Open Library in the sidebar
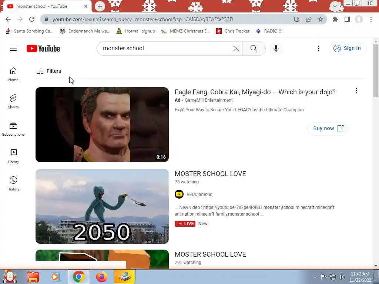The height and width of the screenshot is (284, 379). [x=13, y=156]
